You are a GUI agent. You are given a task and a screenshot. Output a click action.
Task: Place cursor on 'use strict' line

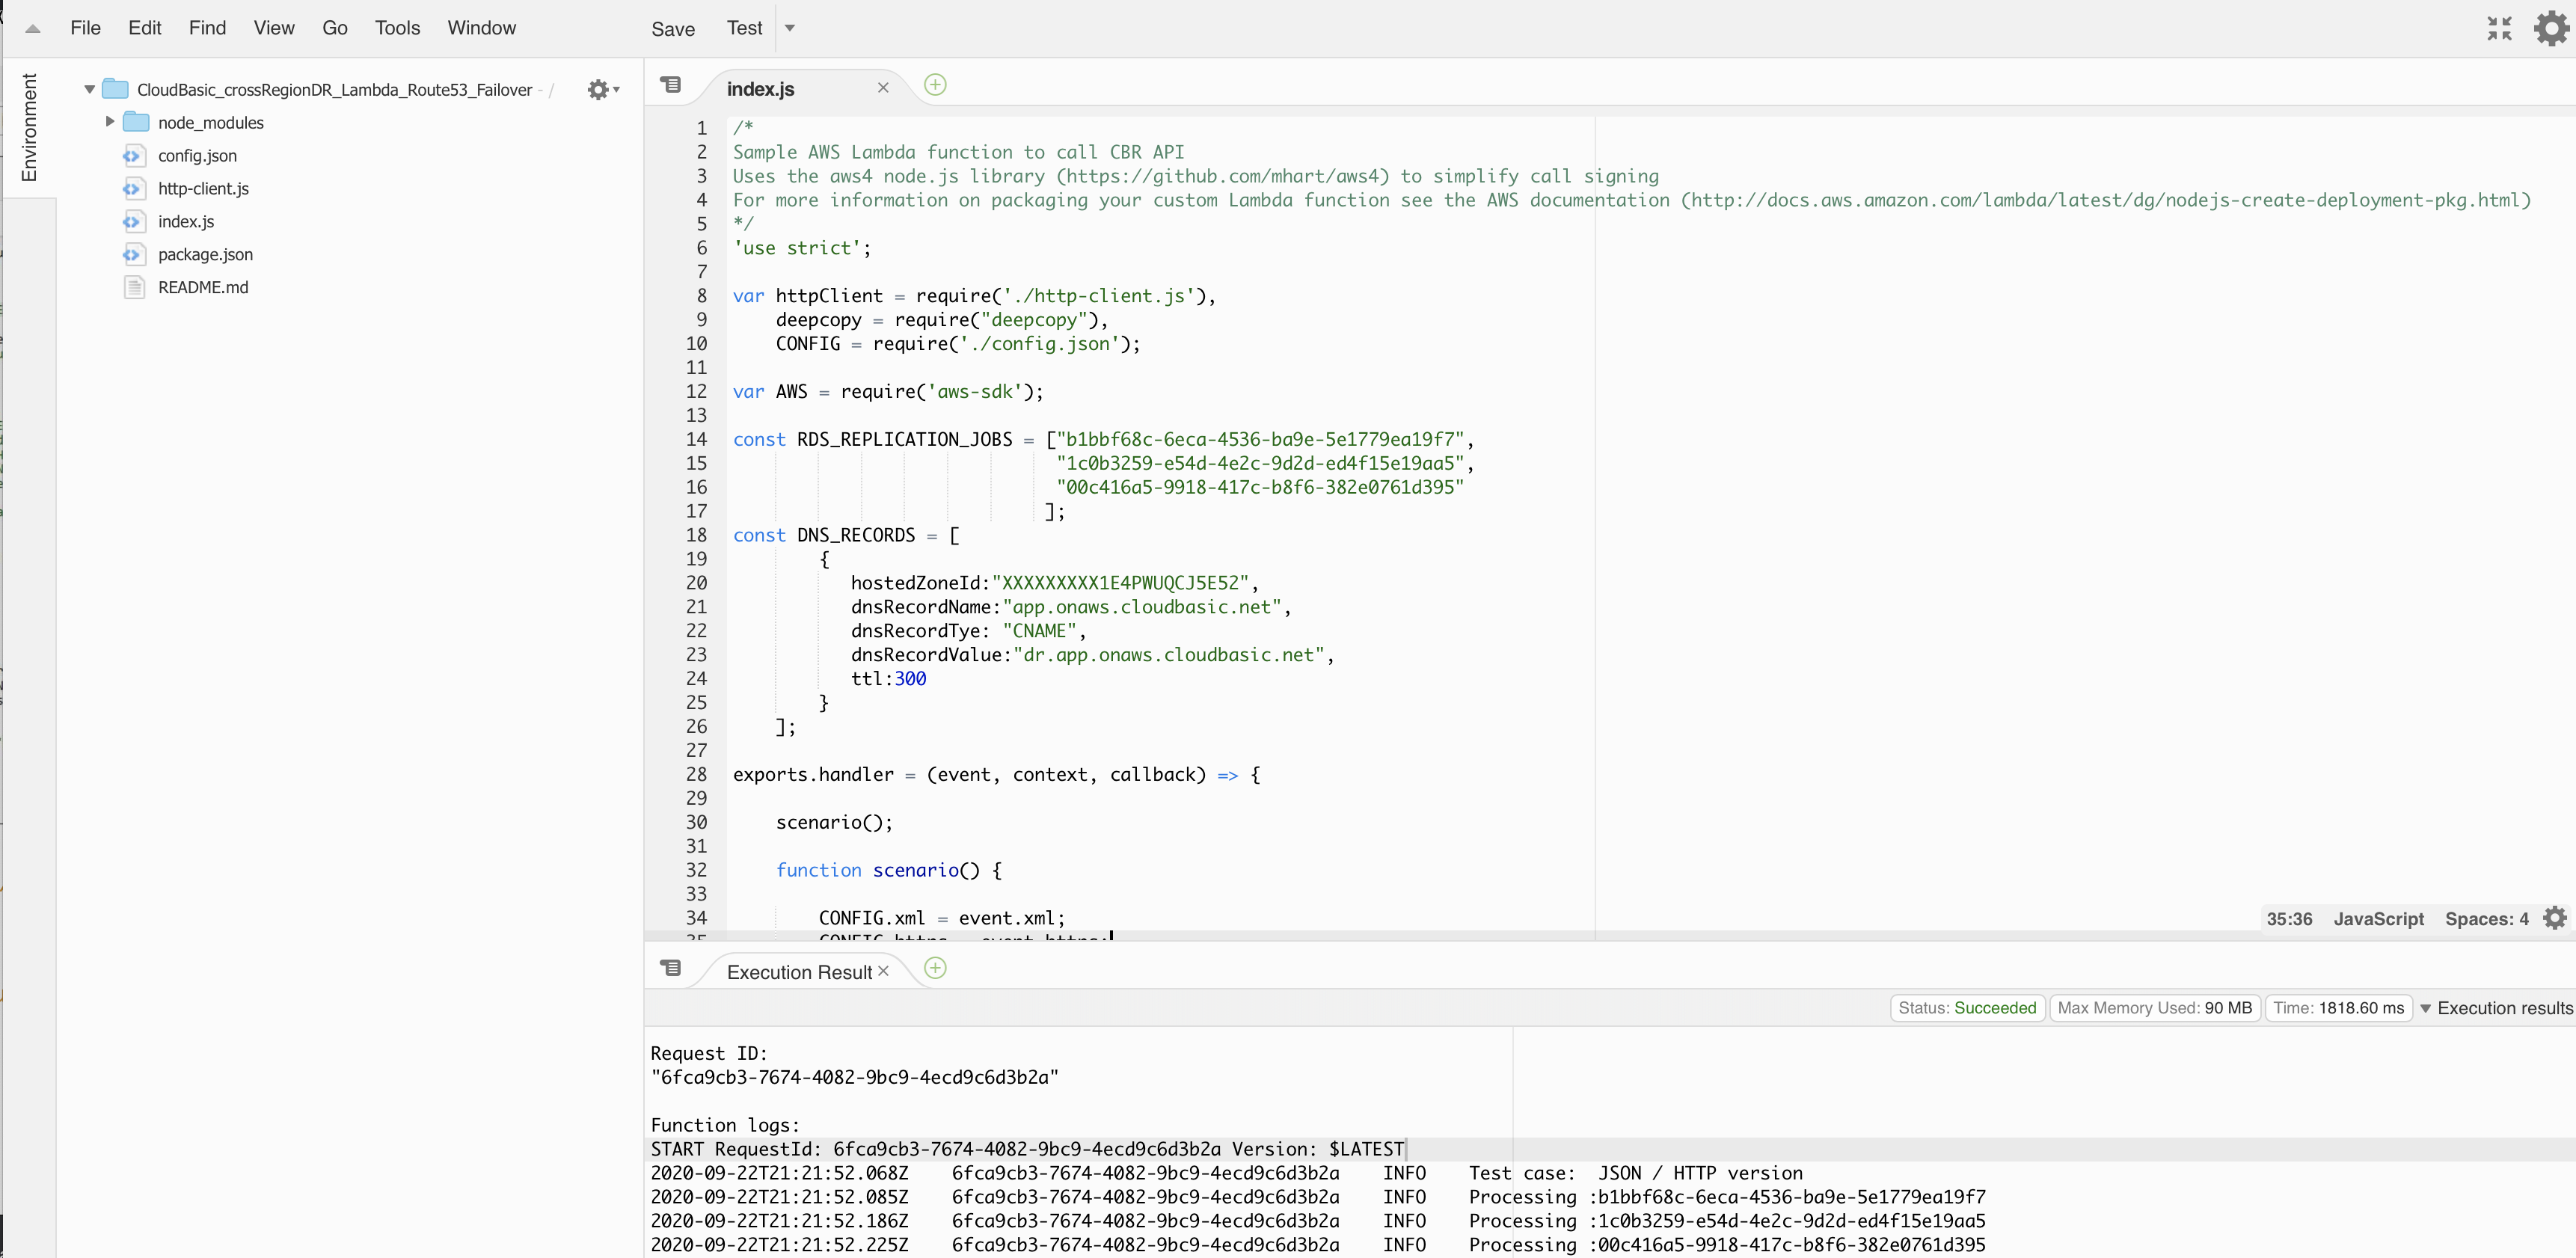(802, 248)
